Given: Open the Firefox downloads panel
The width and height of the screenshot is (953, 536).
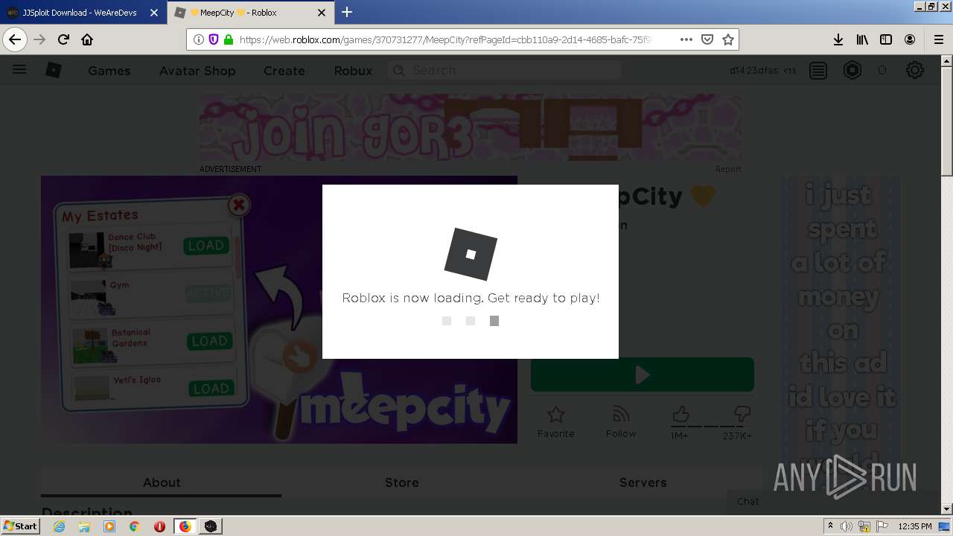Looking at the screenshot, I should (838, 39).
